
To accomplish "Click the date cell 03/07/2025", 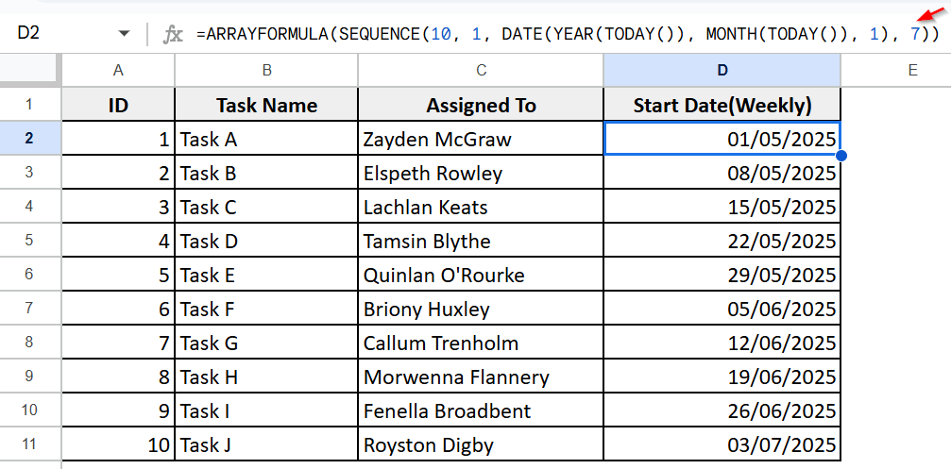I will pyautogui.click(x=722, y=444).
